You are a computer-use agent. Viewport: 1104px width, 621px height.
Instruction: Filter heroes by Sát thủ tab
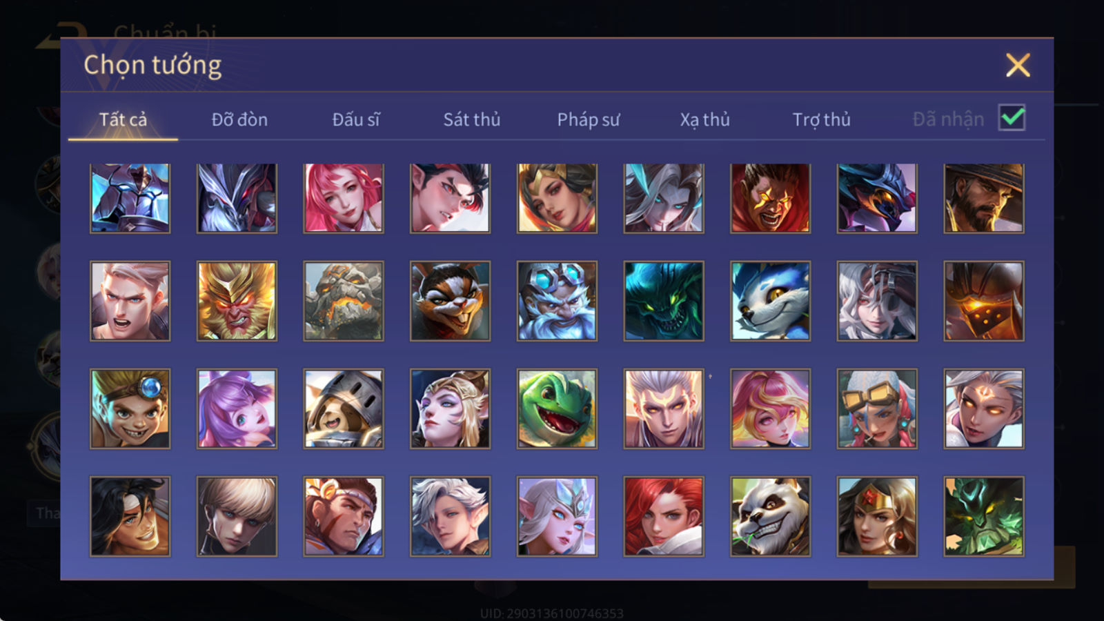point(471,119)
